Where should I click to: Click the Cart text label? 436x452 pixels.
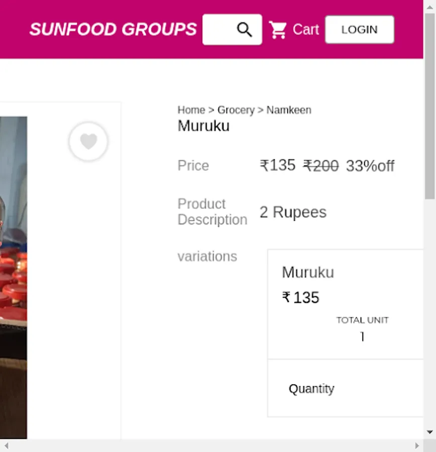[305, 30]
